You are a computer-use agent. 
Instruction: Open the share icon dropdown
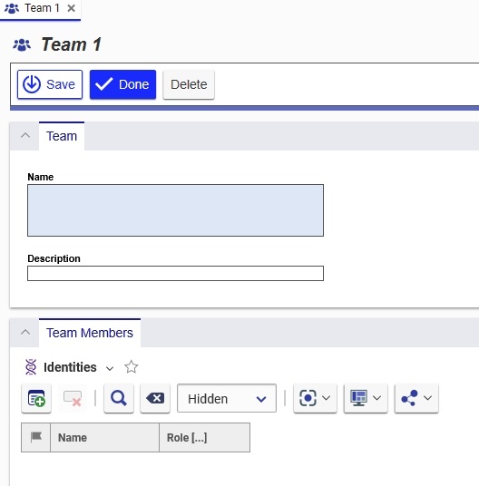click(x=416, y=398)
